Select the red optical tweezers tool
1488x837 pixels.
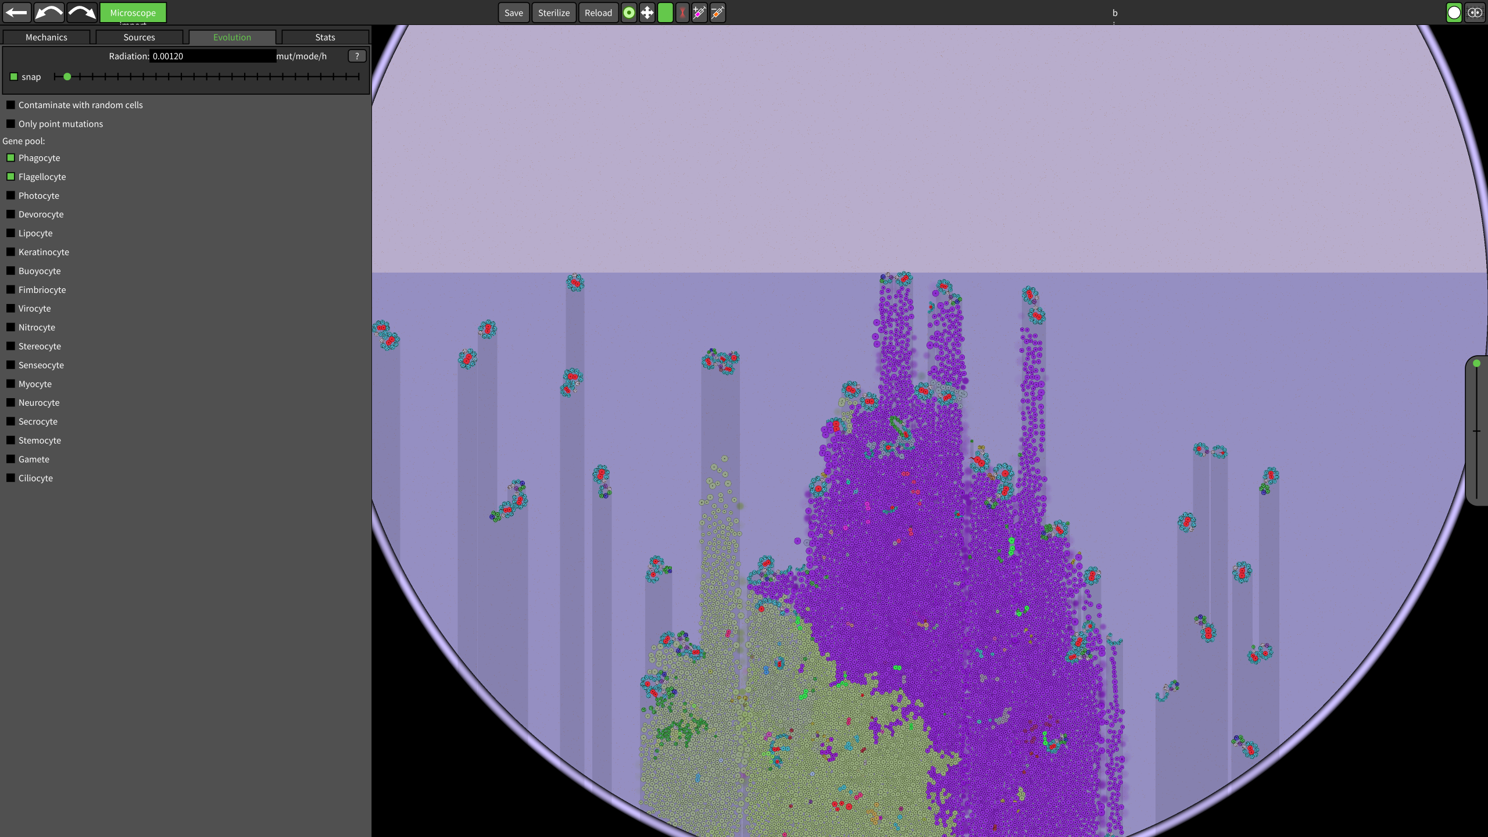pyautogui.click(x=682, y=12)
